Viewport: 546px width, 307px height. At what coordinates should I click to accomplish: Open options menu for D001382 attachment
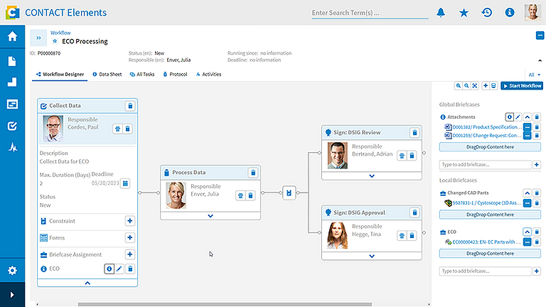pos(528,127)
